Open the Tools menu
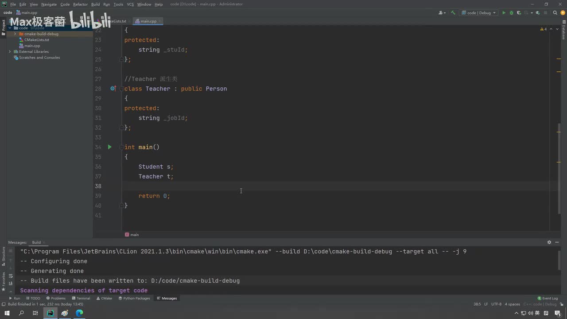 click(x=118, y=4)
